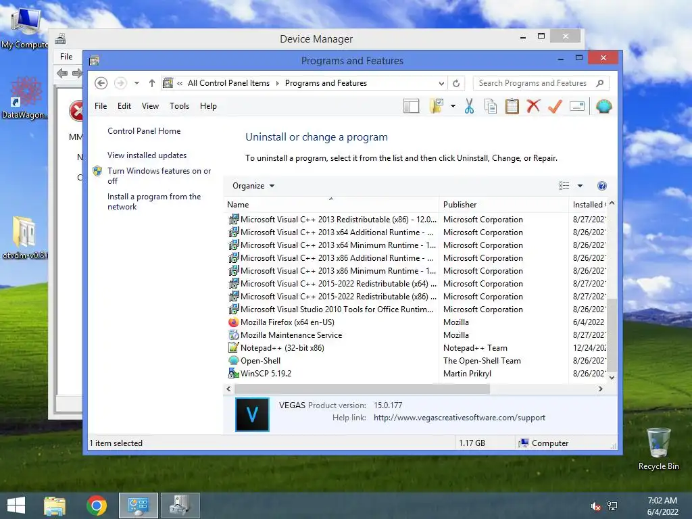692x519 pixels.
Task: Click the folder options toolbar icon
Action: 437,106
